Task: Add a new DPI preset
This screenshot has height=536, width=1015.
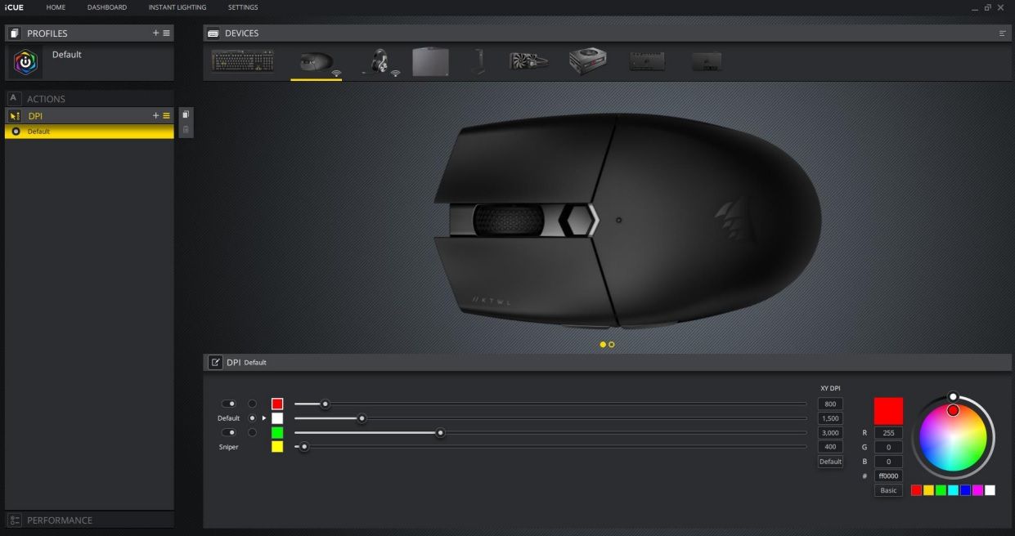Action: coord(155,116)
